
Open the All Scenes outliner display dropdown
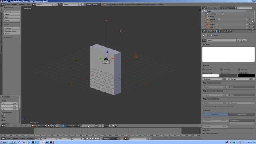(x=228, y=8)
